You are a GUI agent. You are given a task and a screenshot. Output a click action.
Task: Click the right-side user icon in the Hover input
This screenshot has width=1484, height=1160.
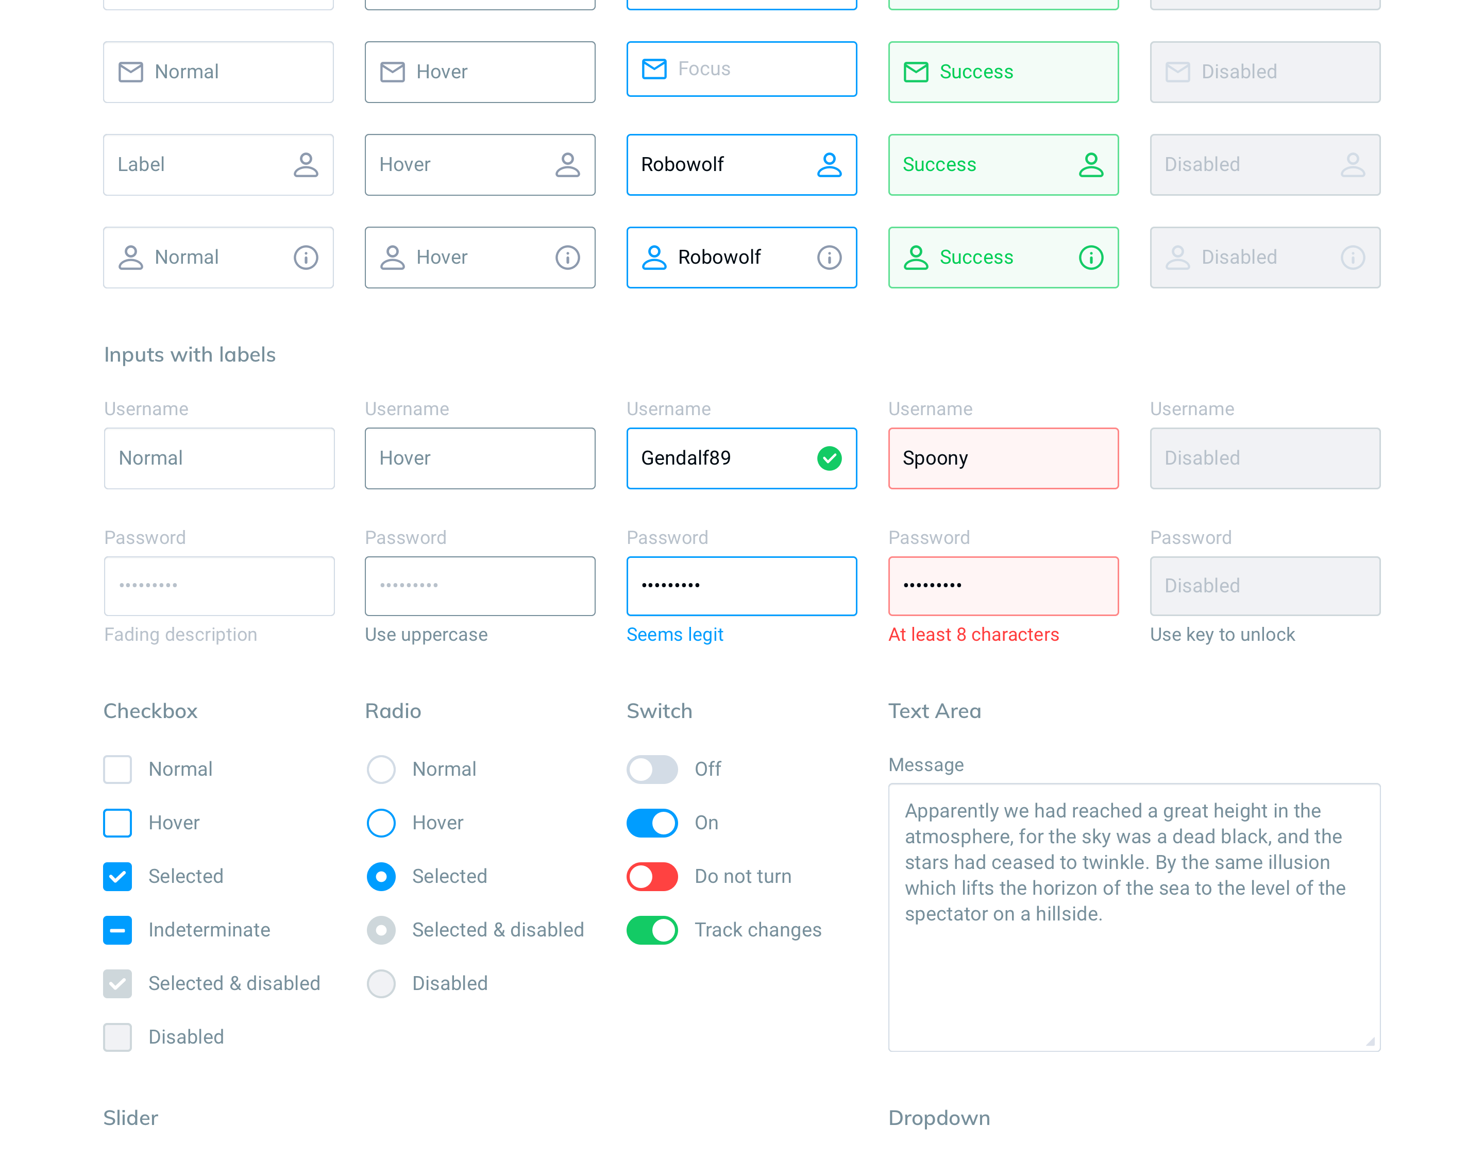pyautogui.click(x=567, y=165)
